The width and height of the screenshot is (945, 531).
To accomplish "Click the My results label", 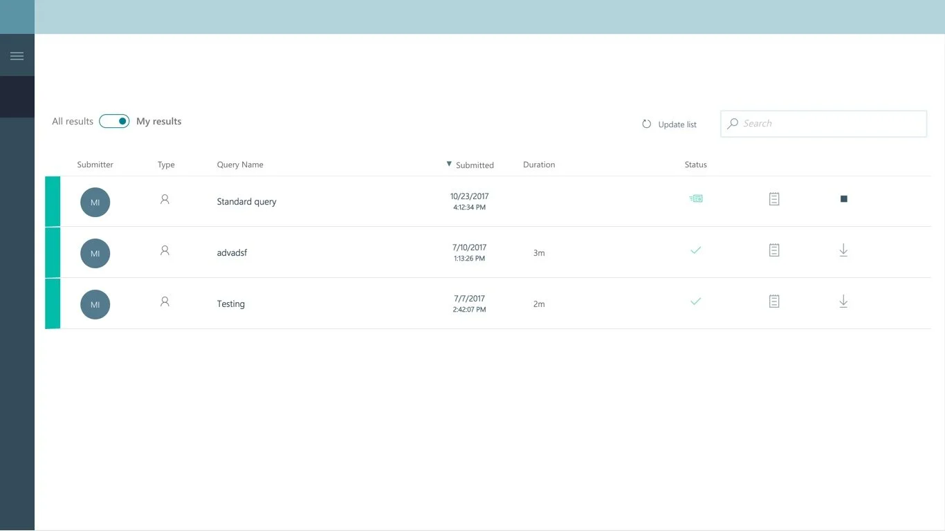I will click(x=158, y=120).
